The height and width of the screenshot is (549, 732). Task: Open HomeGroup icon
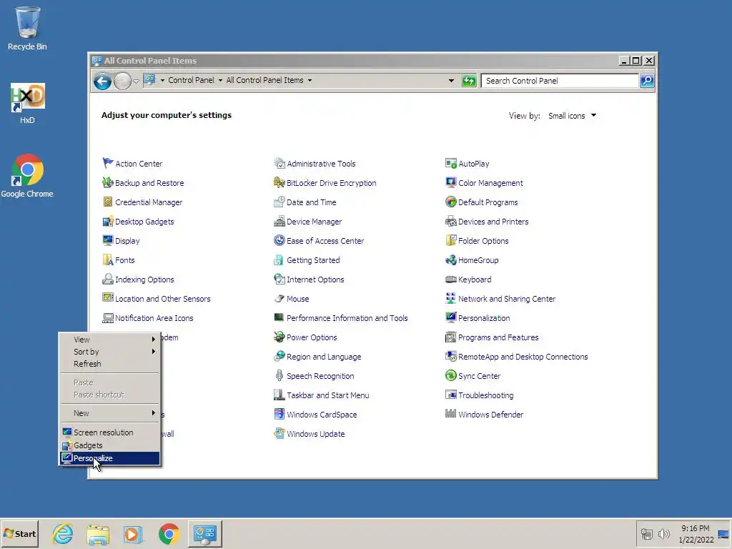[450, 259]
